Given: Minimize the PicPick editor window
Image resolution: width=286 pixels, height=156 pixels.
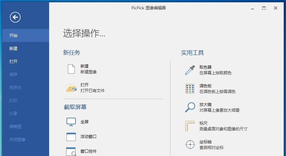Looking at the screenshot, I should [x=252, y=8].
